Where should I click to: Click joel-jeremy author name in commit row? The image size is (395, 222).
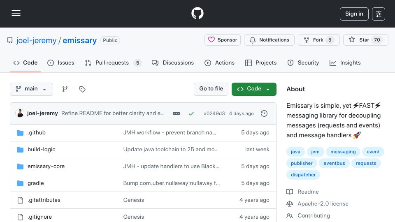click(42, 113)
